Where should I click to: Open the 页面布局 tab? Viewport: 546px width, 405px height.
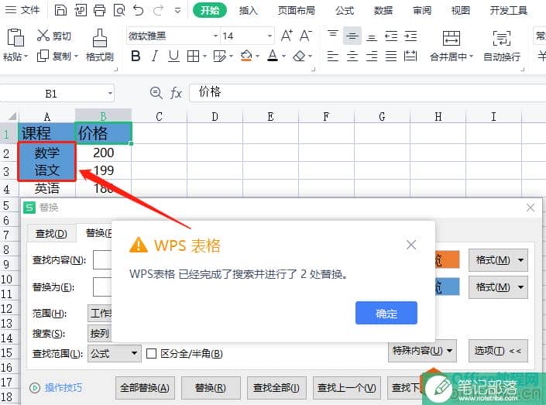coord(297,10)
